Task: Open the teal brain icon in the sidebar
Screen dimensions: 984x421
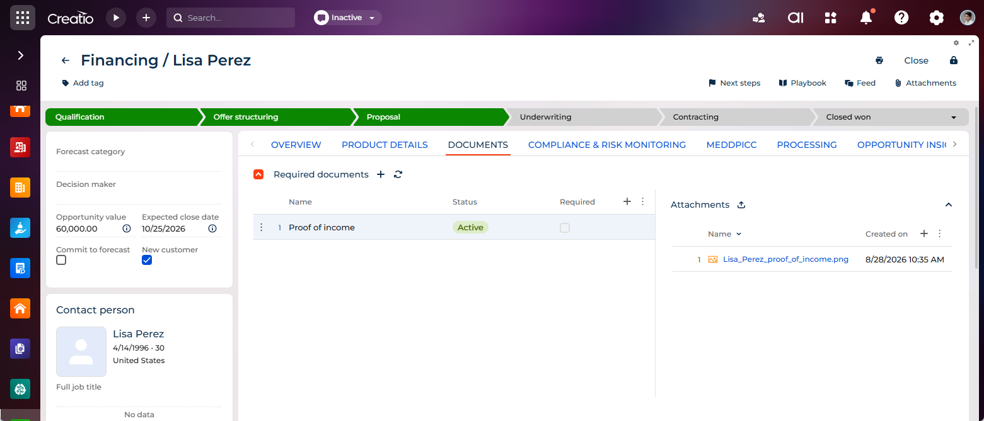Action: click(20, 389)
